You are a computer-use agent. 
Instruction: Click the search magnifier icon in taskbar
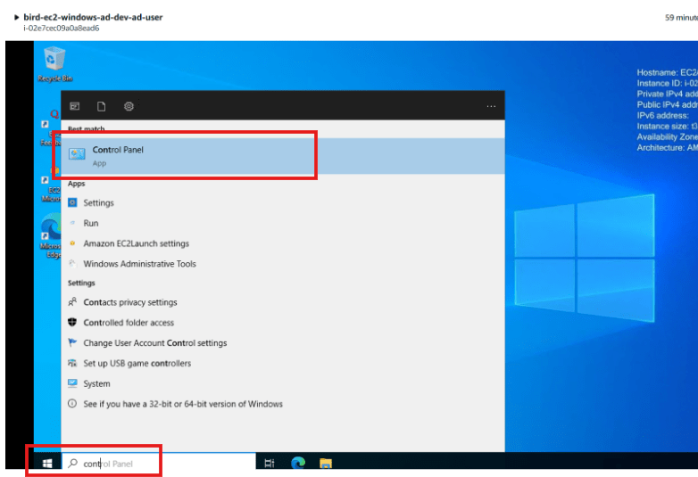[72, 464]
